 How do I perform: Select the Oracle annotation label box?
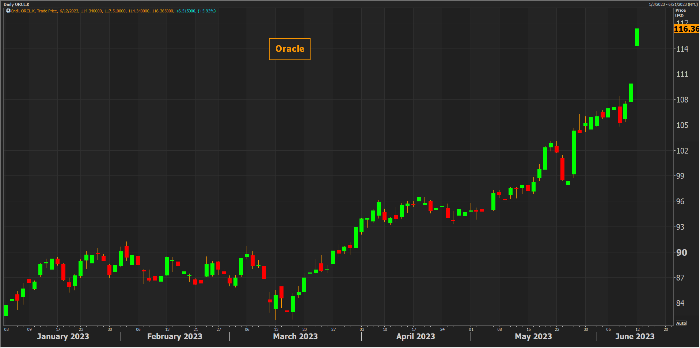coord(289,49)
